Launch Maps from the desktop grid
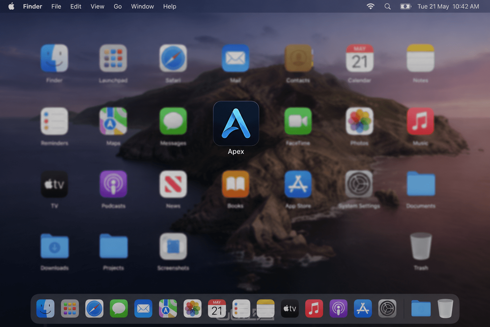Viewport: 490px width, 327px height. (113, 121)
